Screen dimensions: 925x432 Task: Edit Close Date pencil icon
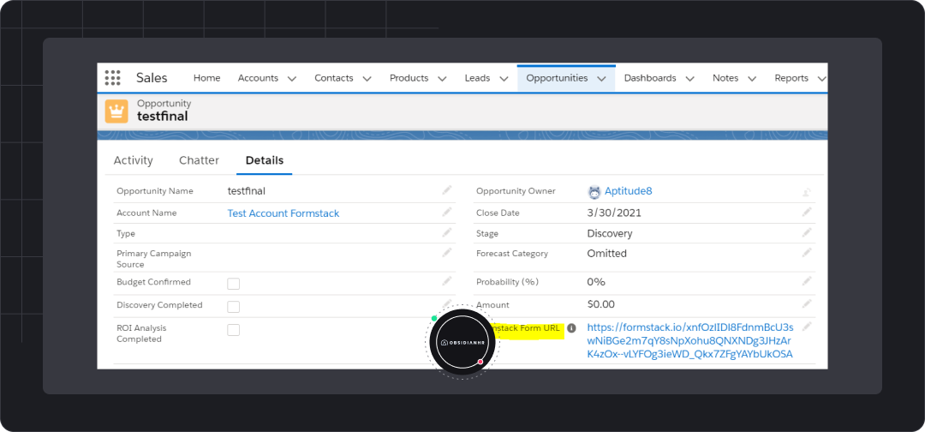(807, 212)
